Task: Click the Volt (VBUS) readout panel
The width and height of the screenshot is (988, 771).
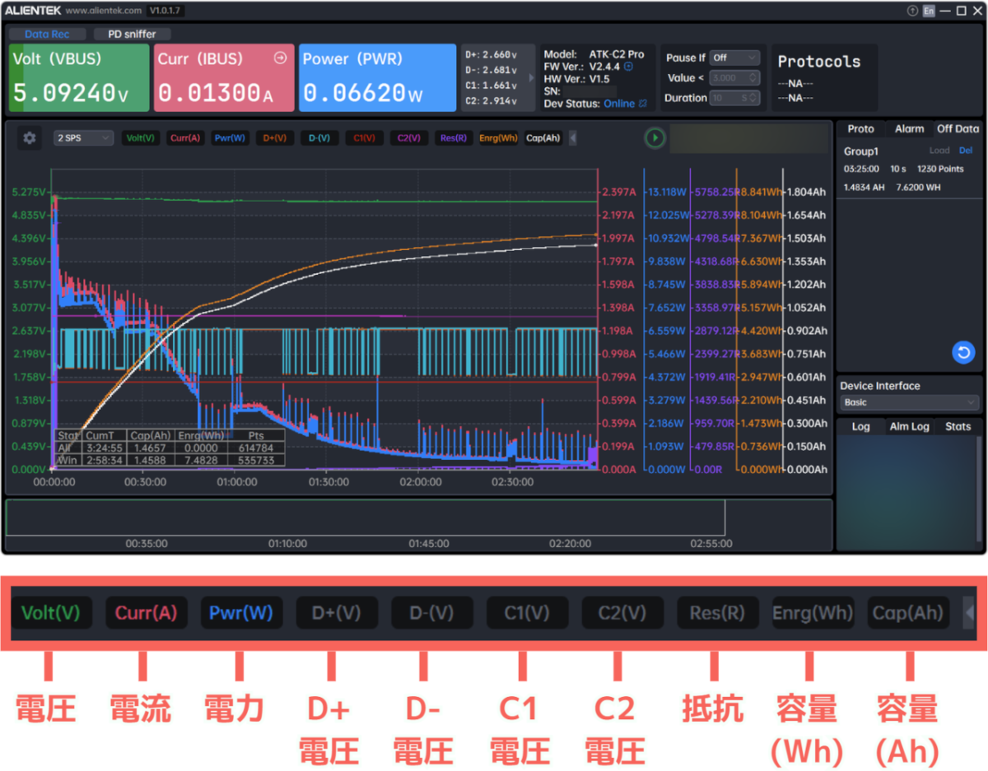Action: tap(79, 77)
